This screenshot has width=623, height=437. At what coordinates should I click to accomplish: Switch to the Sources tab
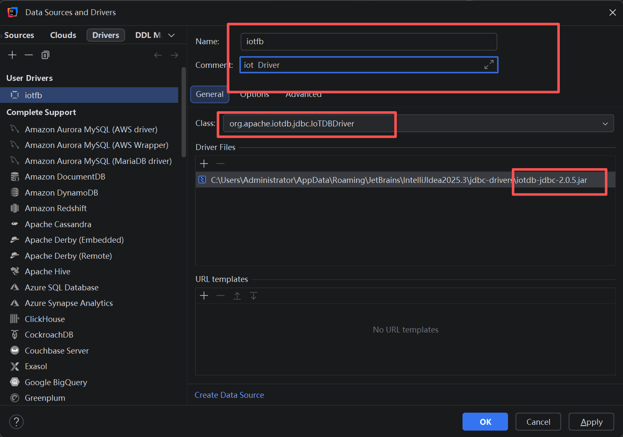(19, 35)
